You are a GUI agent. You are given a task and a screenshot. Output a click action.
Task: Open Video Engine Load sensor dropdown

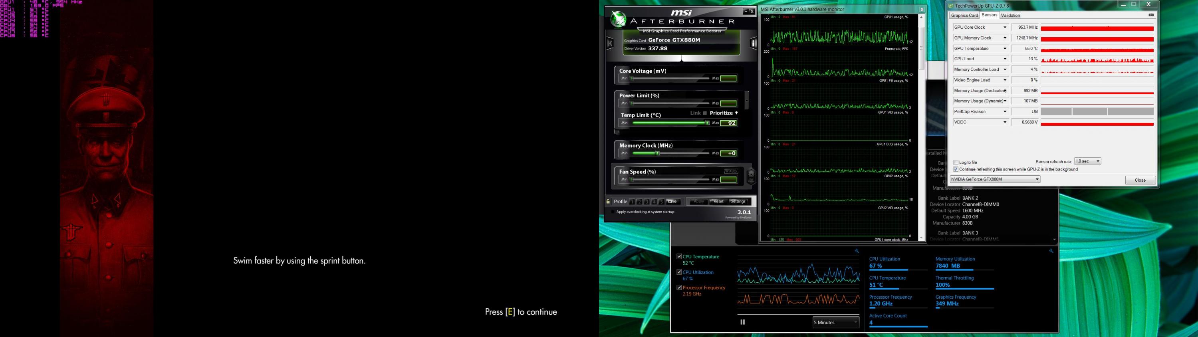[x=1005, y=80]
